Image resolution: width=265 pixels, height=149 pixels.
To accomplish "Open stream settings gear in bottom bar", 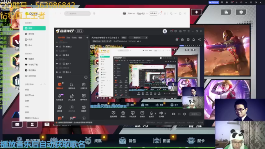I will point(185,114).
